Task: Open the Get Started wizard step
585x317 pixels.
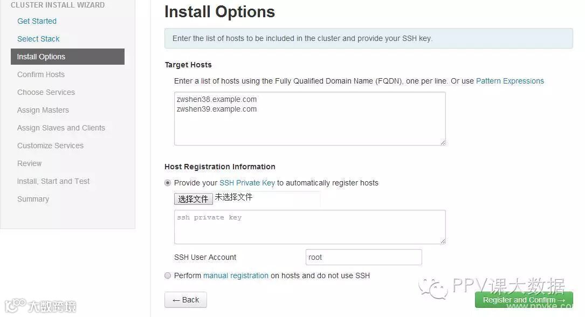Action: point(37,21)
